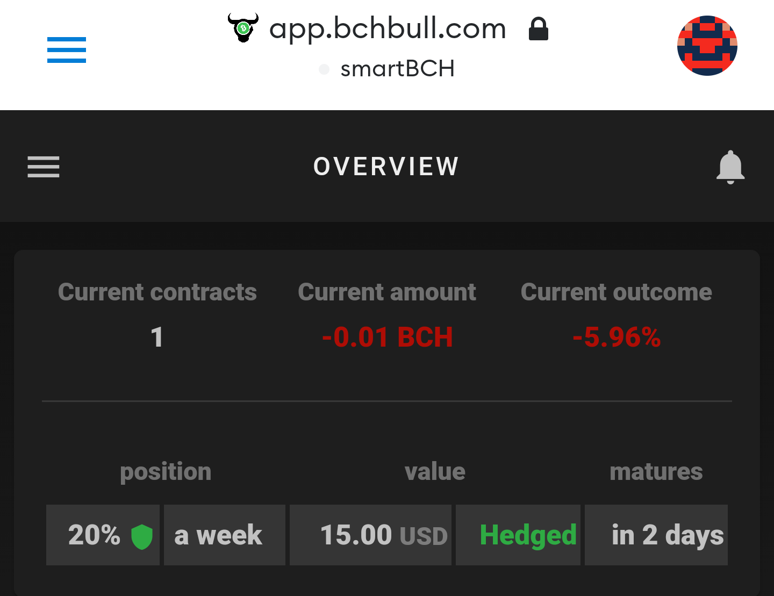
Task: Click the padlock security icon
Action: click(539, 29)
